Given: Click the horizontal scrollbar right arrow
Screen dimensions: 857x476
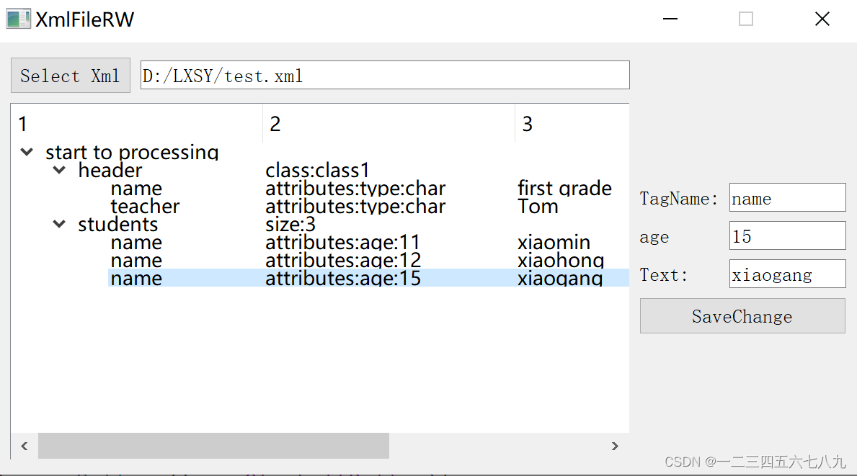Looking at the screenshot, I should pos(615,446).
